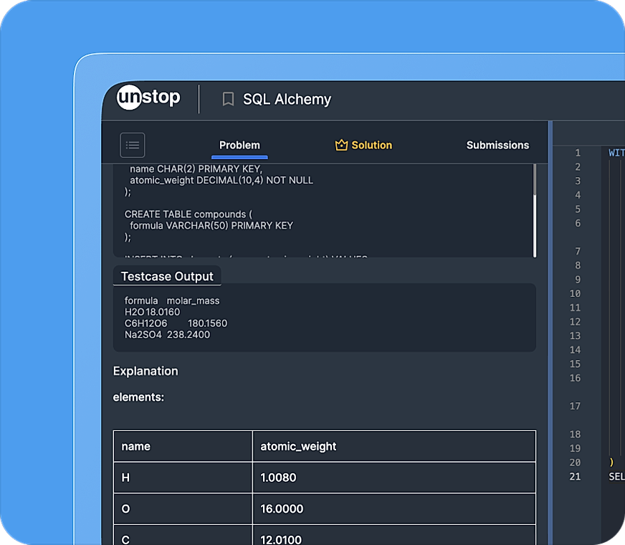The height and width of the screenshot is (545, 625).
Task: Open the problem list menu icon
Action: [x=133, y=145]
